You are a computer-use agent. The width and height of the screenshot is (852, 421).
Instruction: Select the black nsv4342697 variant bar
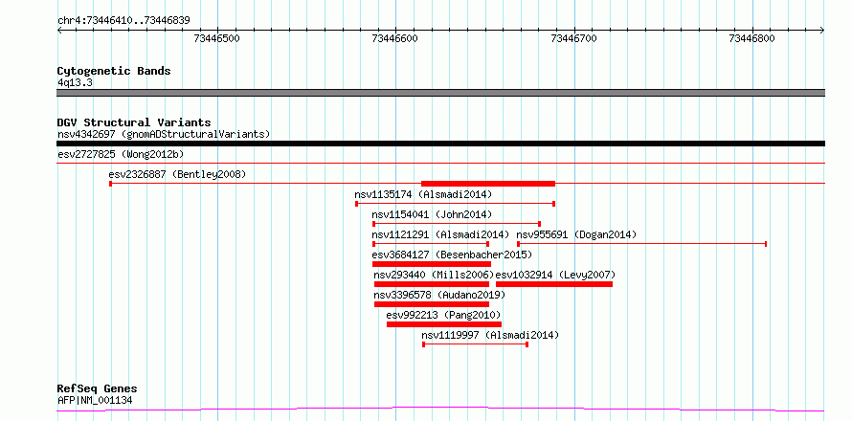point(440,144)
